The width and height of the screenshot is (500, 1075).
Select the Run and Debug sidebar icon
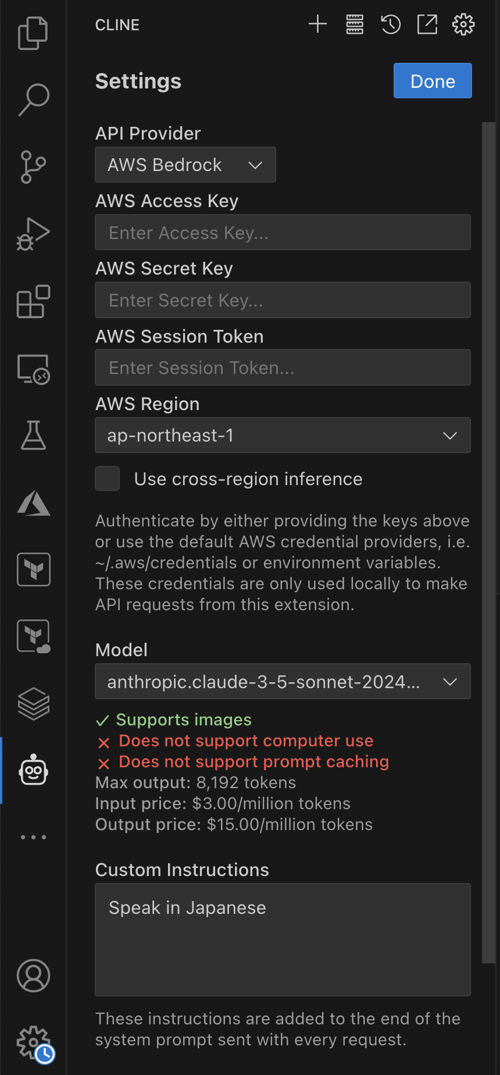33,234
